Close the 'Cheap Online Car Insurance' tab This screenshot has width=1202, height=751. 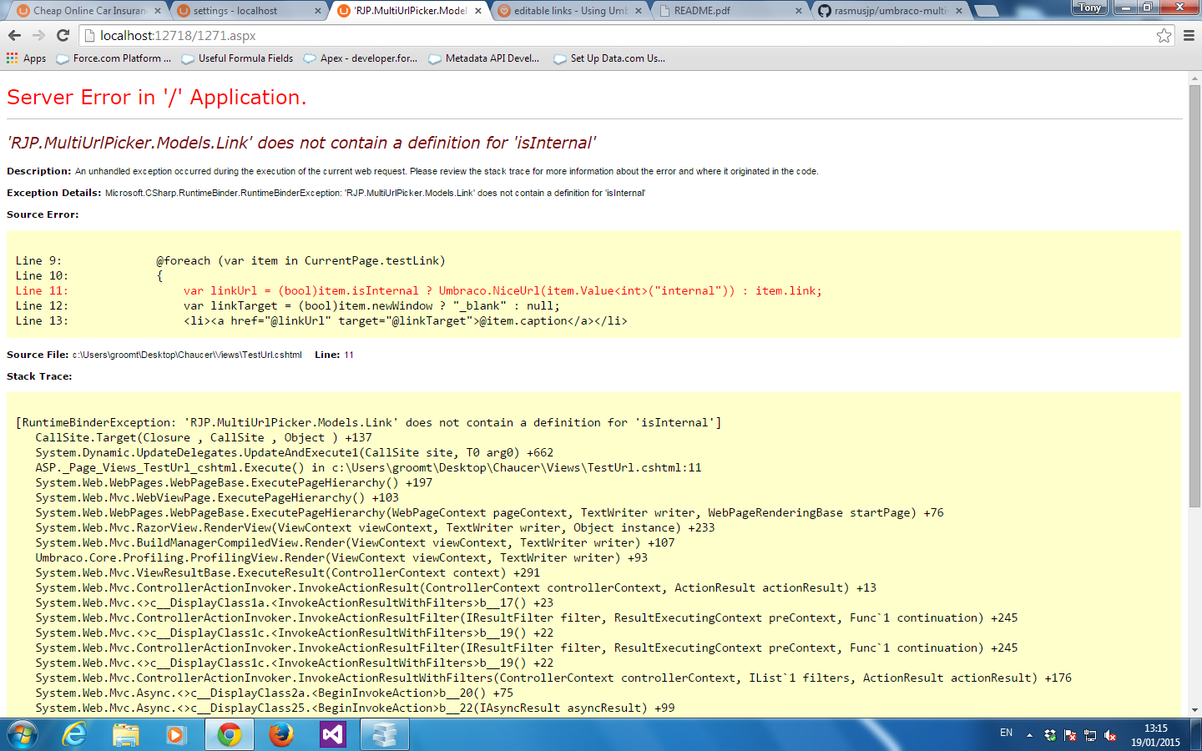click(158, 11)
